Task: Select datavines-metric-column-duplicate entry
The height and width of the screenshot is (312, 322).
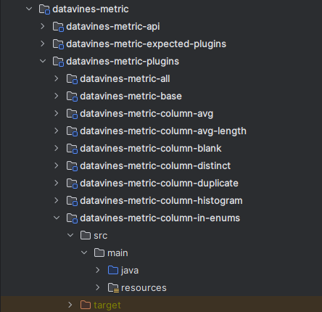Action: pyautogui.click(x=159, y=184)
